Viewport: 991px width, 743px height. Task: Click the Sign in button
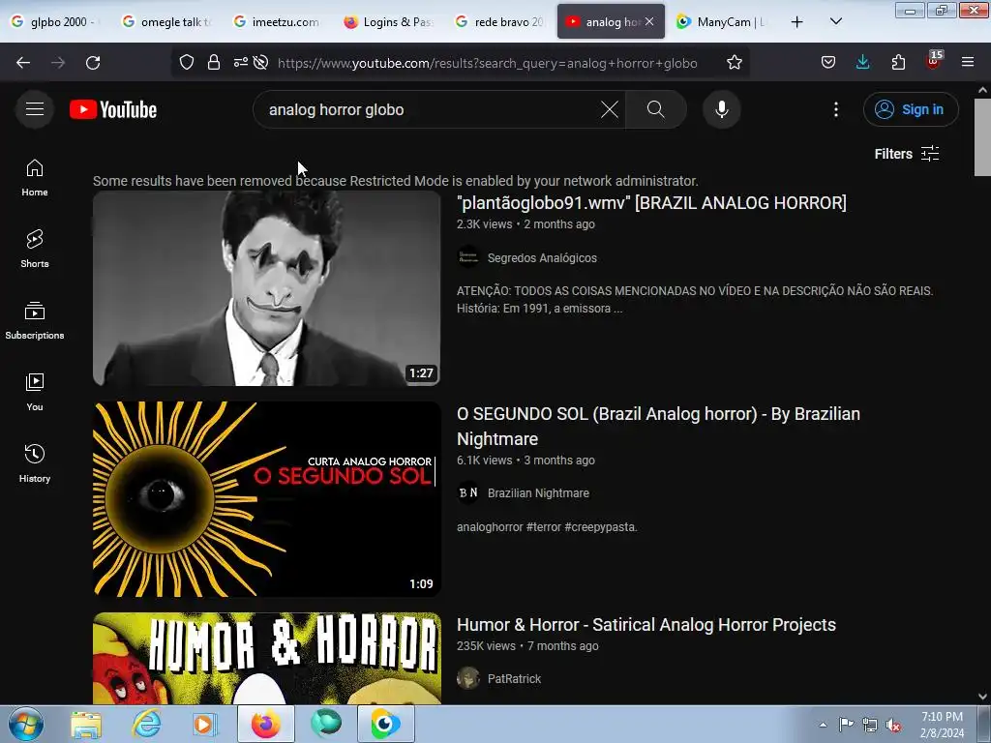click(910, 109)
